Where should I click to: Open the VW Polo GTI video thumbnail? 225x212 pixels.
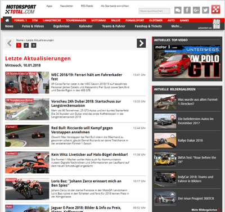[x=187, y=61]
